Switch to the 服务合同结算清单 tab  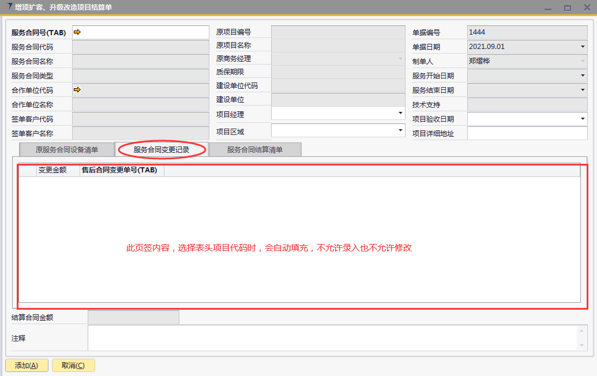[x=254, y=150]
